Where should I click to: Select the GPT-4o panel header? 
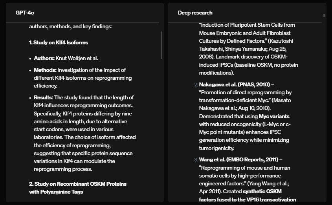(25, 13)
